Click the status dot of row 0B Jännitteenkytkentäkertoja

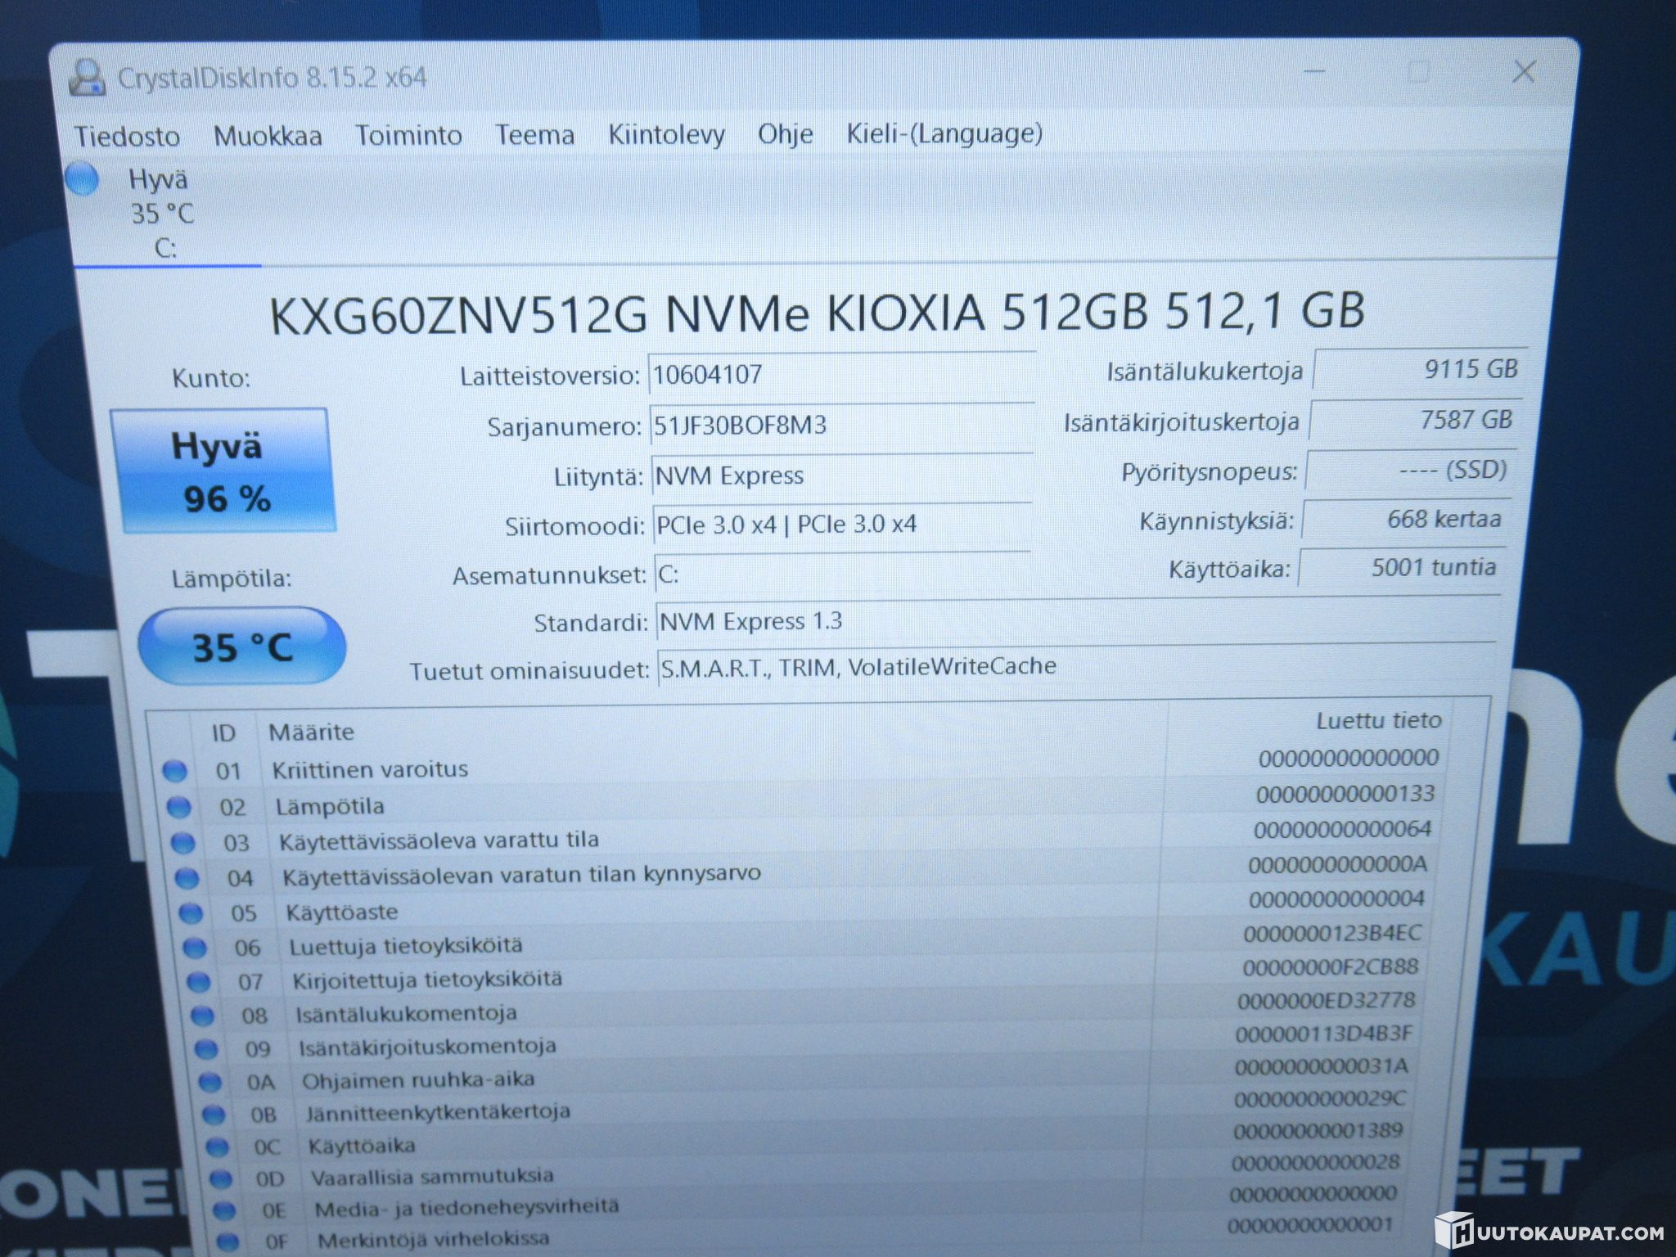pos(214,1115)
